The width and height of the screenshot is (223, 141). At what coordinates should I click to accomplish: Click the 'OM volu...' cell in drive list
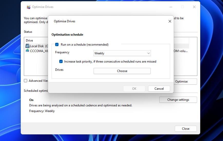[181, 51]
